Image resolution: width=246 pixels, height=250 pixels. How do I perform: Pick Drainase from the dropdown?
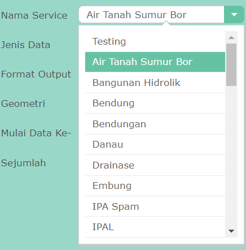tap(155, 165)
